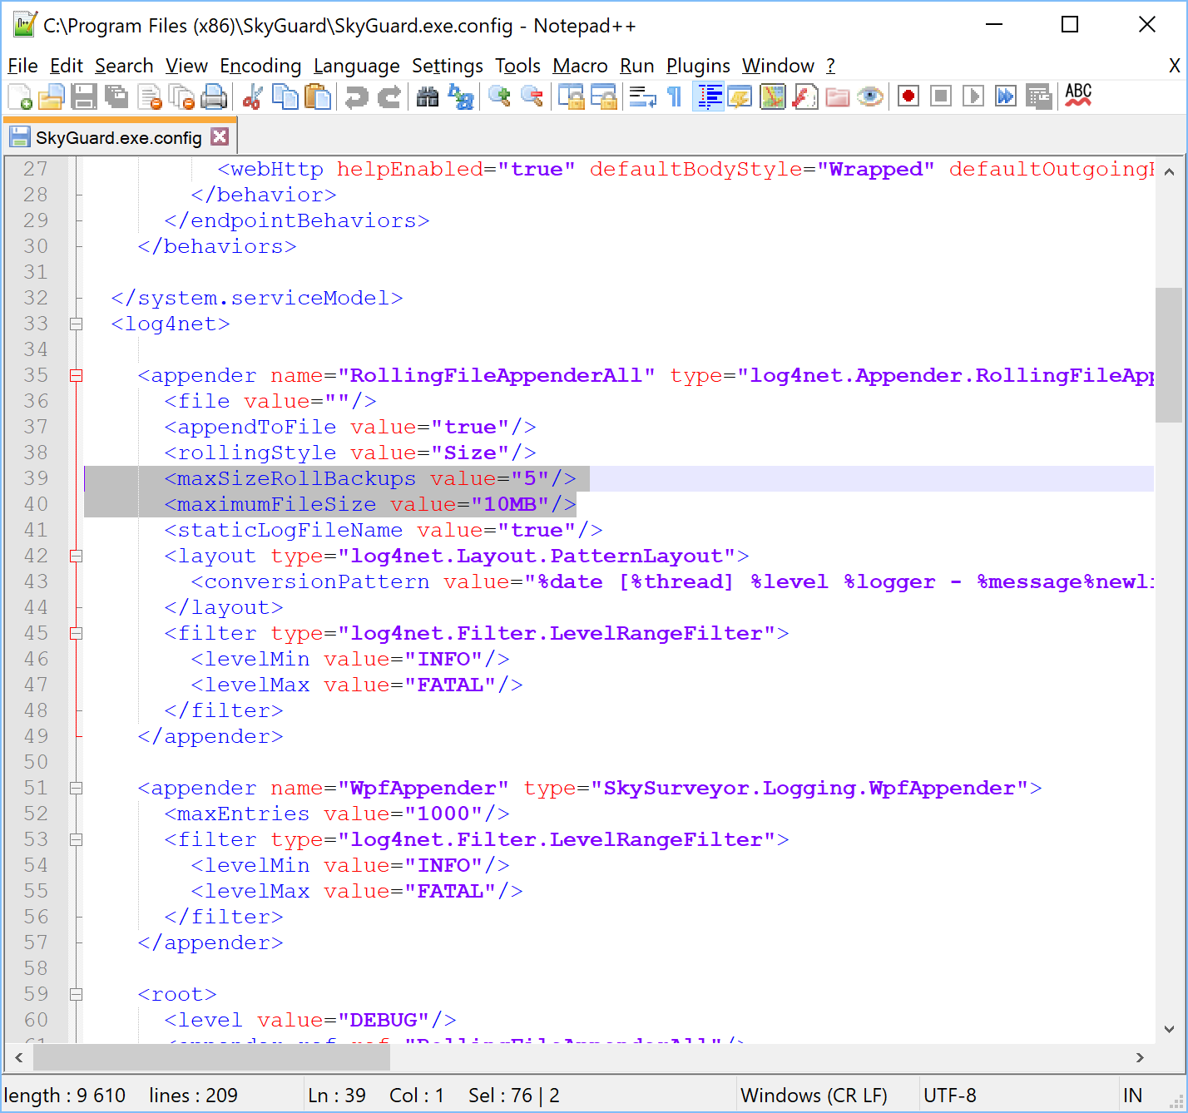The height and width of the screenshot is (1113, 1188).
Task: Click the horizontal scrollbar left arrow
Action: [18, 1057]
